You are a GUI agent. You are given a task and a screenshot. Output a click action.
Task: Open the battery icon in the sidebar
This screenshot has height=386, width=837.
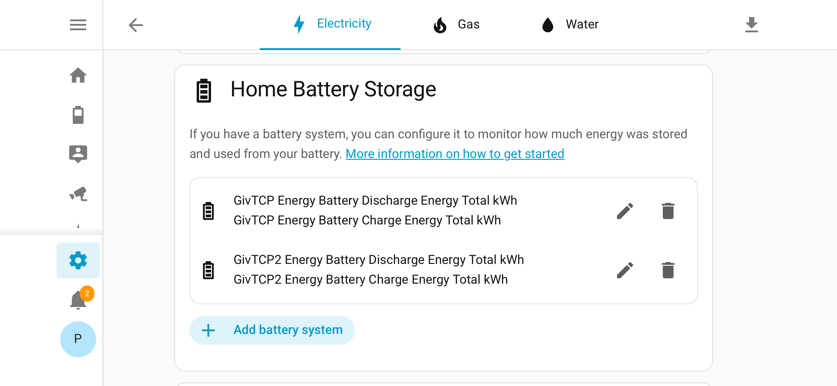click(x=78, y=115)
